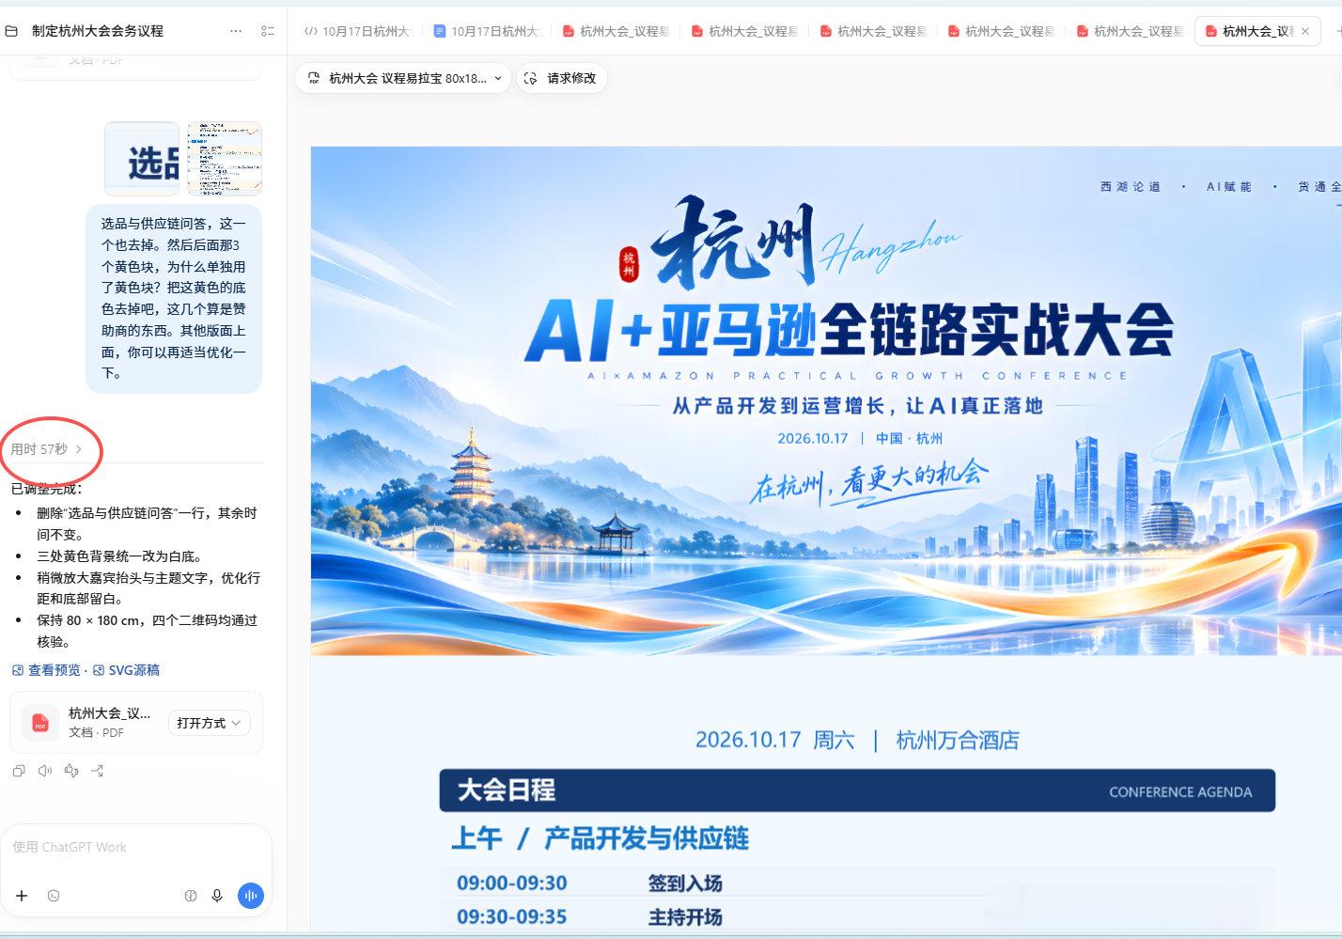Switch to the code-icon 10月17日杭州大 tab
Image resolution: width=1342 pixels, height=939 pixels.
tap(358, 31)
